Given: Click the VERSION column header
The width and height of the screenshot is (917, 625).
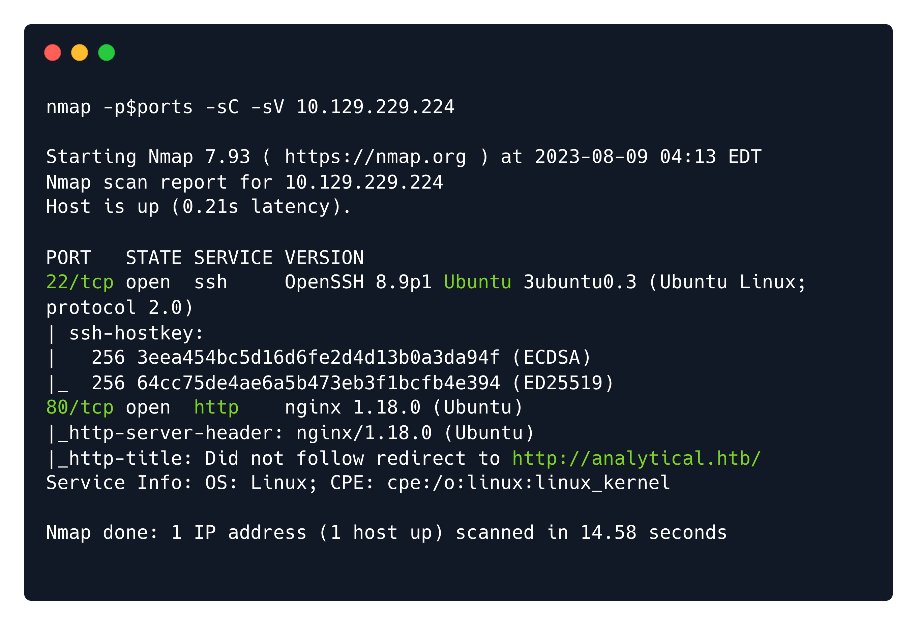Looking at the screenshot, I should click(324, 258).
